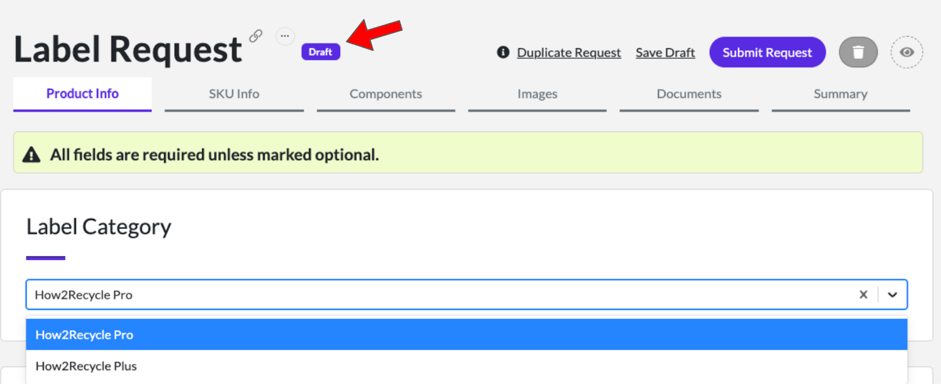The width and height of the screenshot is (941, 384).
Task: Select the Product Info tab
Action: (82, 94)
